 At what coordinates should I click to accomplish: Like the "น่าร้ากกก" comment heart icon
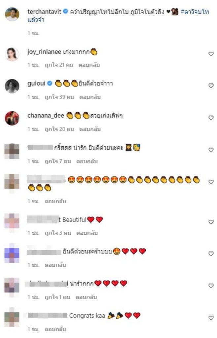[x=211, y=286]
